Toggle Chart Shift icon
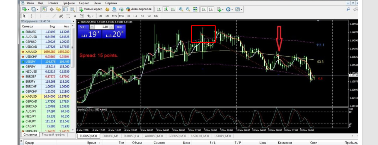The width and height of the screenshot is (378, 145). click(x=211, y=9)
